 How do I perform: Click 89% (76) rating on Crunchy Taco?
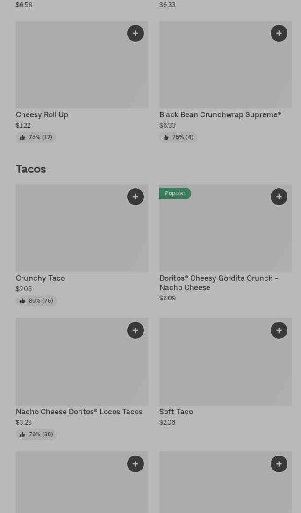[36, 301]
